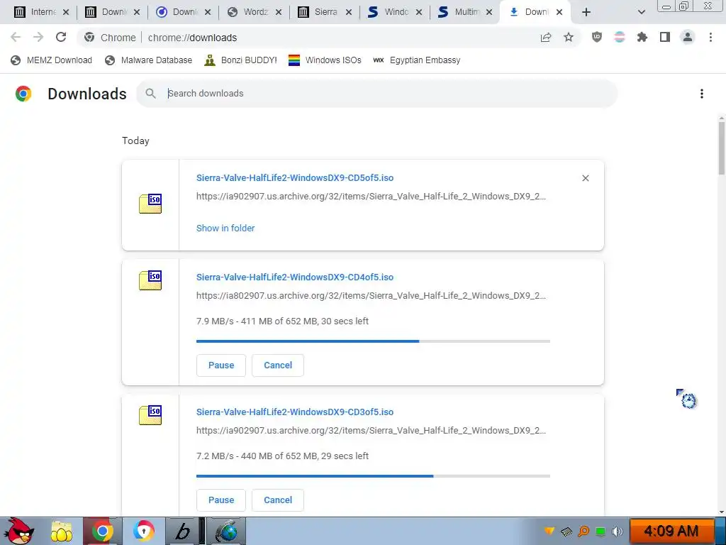Click the volume speaker tray icon

click(617, 531)
